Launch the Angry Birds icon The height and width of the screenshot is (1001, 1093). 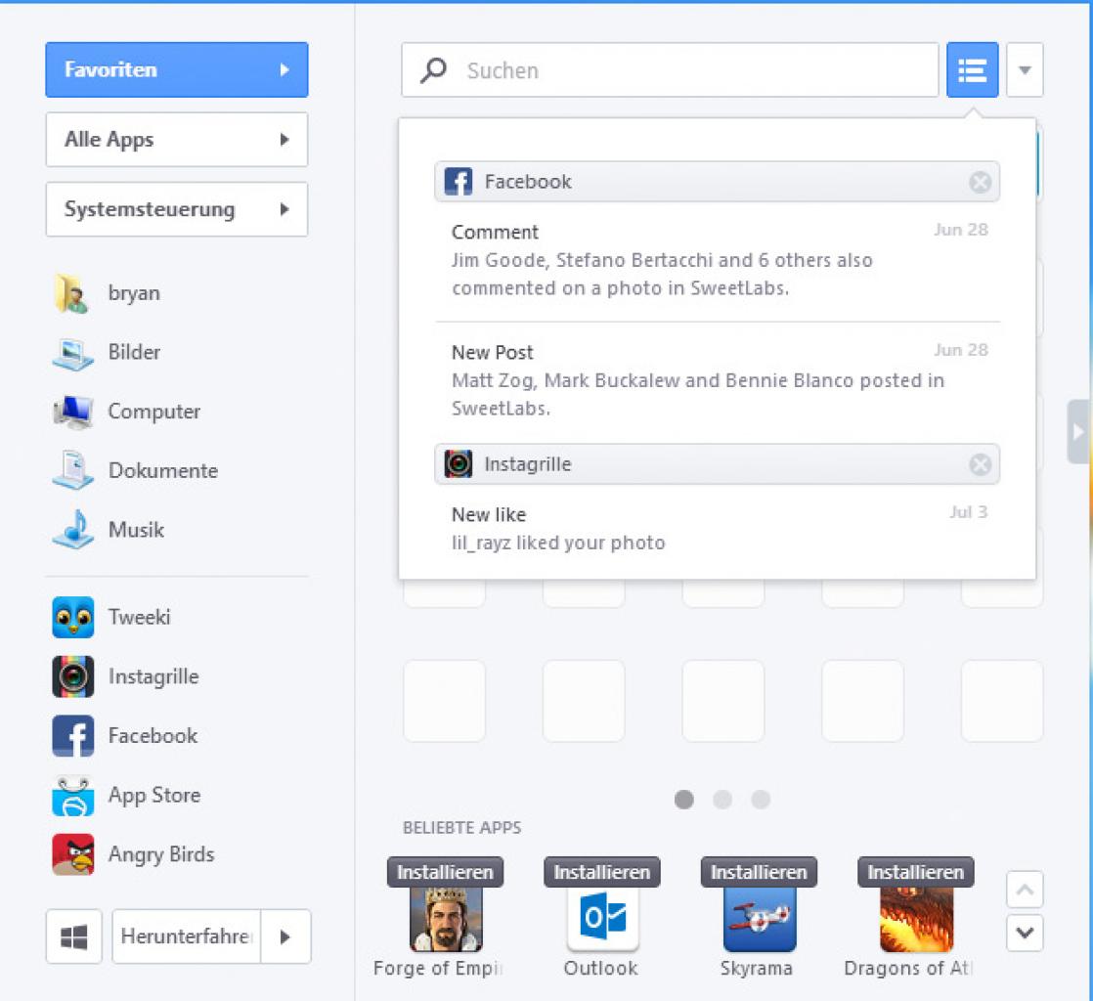point(72,854)
